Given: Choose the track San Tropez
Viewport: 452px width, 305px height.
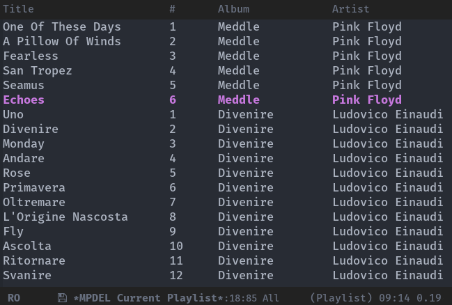Looking at the screenshot, I should point(38,70).
